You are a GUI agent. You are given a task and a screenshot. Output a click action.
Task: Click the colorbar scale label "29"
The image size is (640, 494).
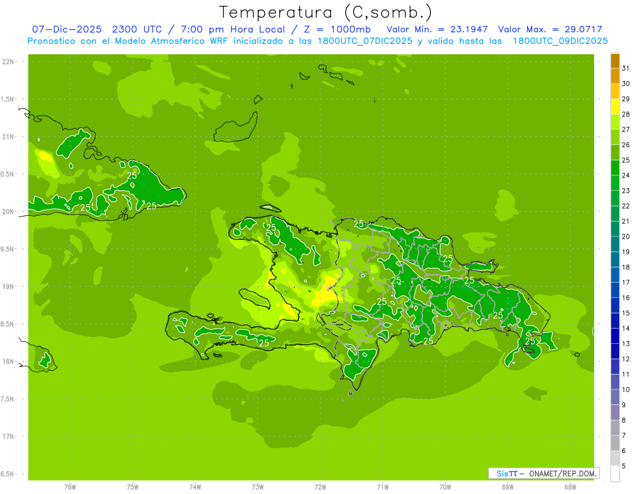point(626,99)
